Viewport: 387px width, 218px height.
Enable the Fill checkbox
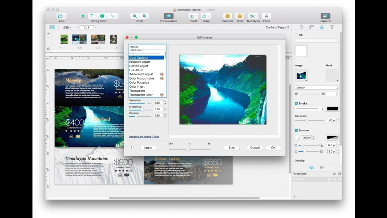(x=296, y=35)
